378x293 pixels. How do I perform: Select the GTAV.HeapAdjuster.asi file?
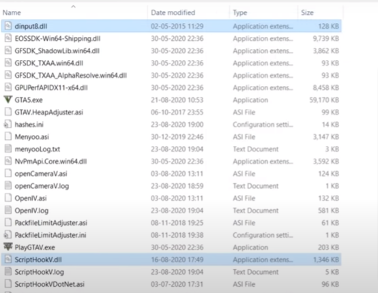click(171, 112)
